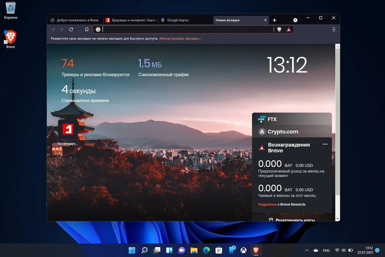385x257 pixels.
Task: Select the Brave desktop shortcut
Action: click(11, 39)
